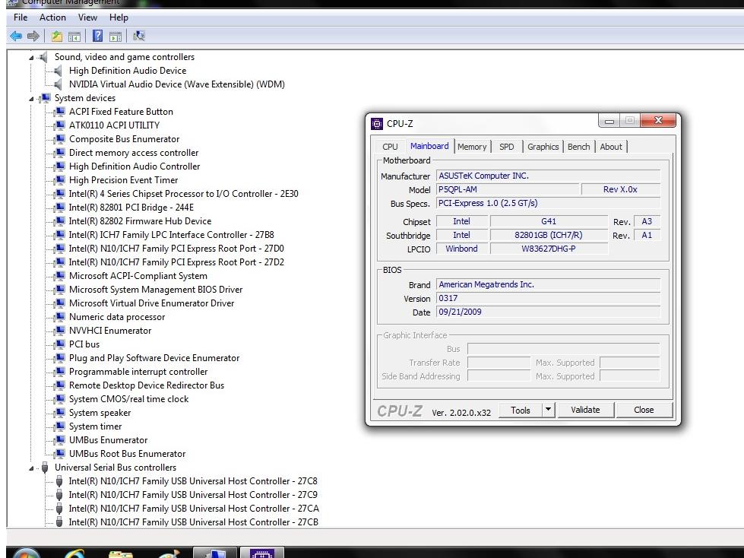Image resolution: width=744 pixels, height=558 pixels.
Task: Collapse the System devices node
Action: [31, 99]
